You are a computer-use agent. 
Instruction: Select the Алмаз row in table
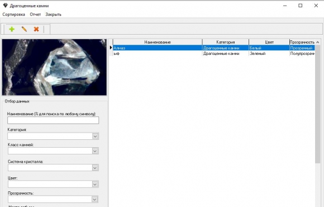pyautogui.click(x=213, y=48)
